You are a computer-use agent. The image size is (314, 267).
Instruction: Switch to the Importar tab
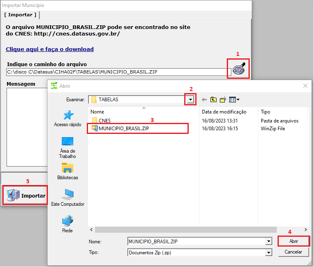pyautogui.click(x=20, y=15)
